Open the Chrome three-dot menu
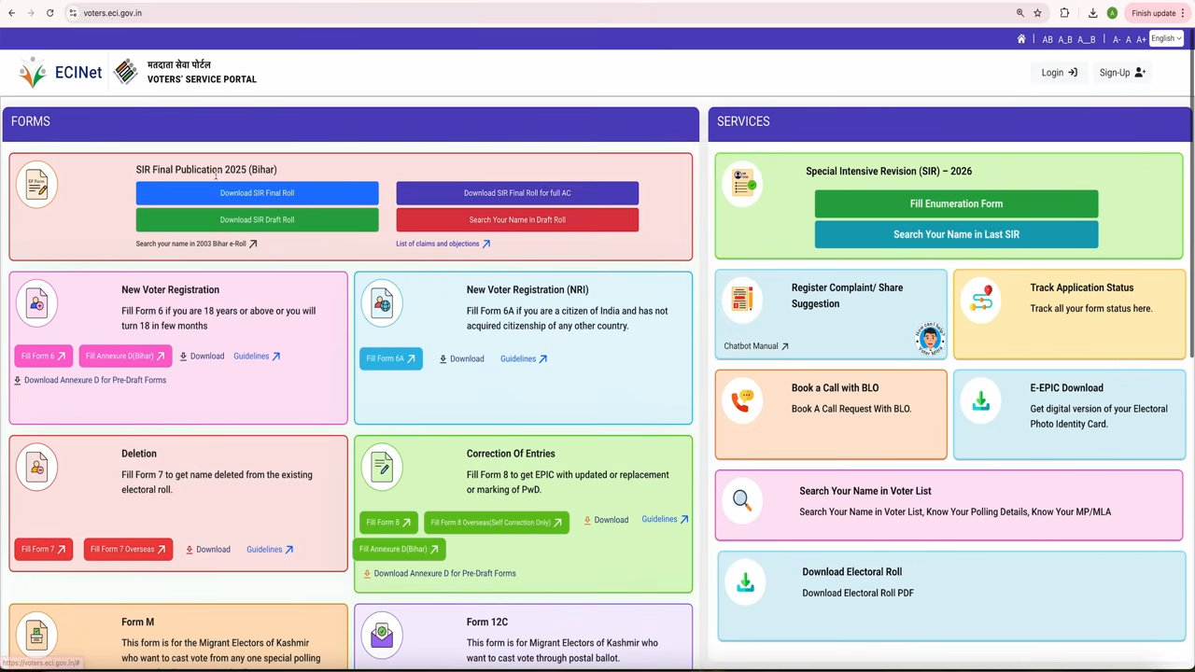 (1185, 13)
